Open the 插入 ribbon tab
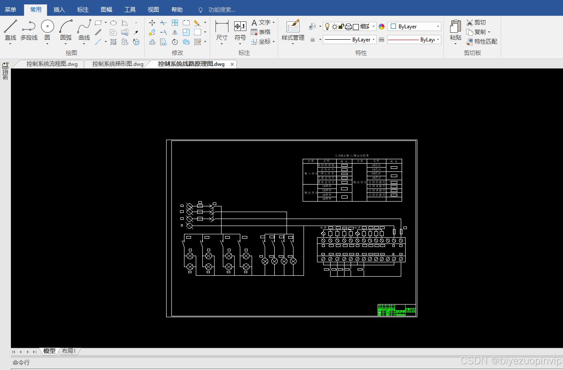The image size is (563, 370). (x=59, y=10)
